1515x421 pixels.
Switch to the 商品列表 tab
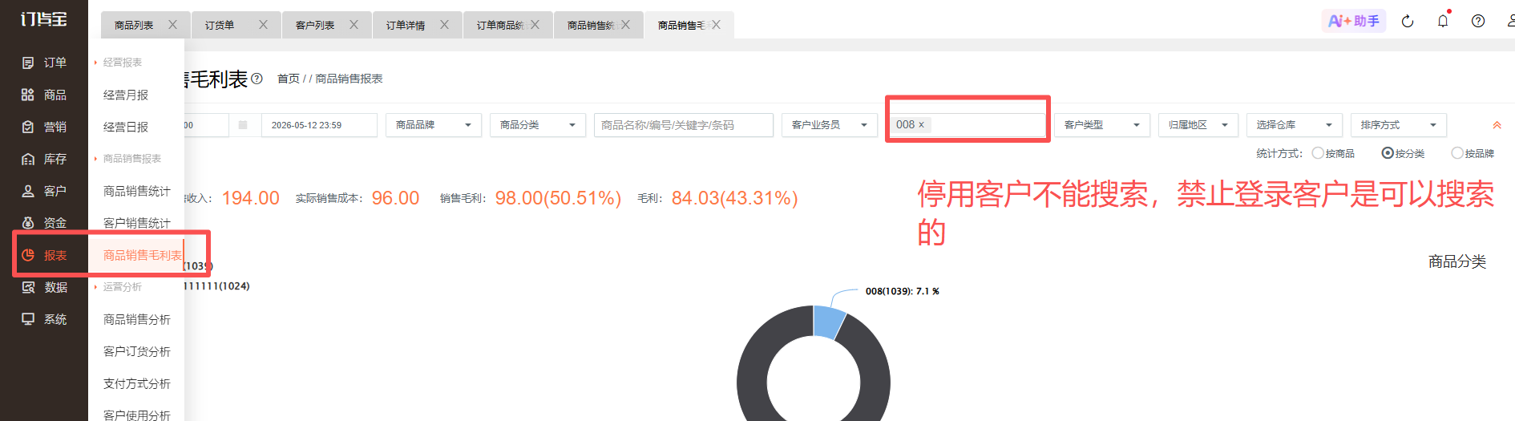(134, 26)
